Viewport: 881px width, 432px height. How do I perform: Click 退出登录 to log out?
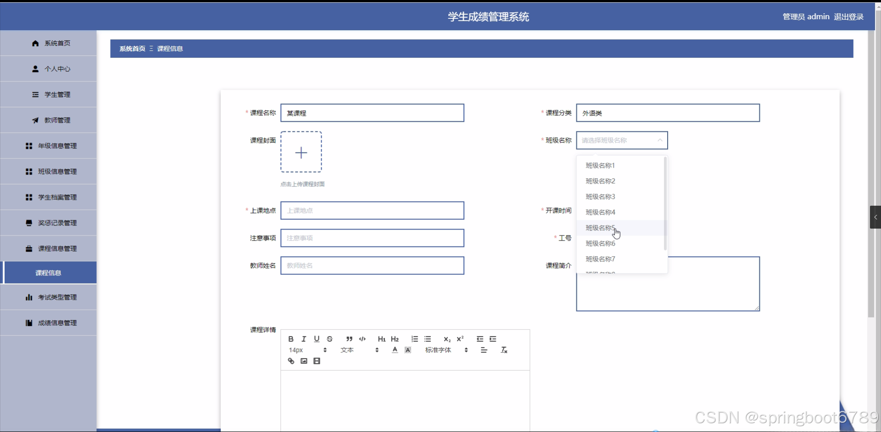[848, 16]
